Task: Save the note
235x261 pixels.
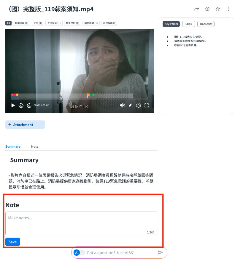Action: point(12,242)
